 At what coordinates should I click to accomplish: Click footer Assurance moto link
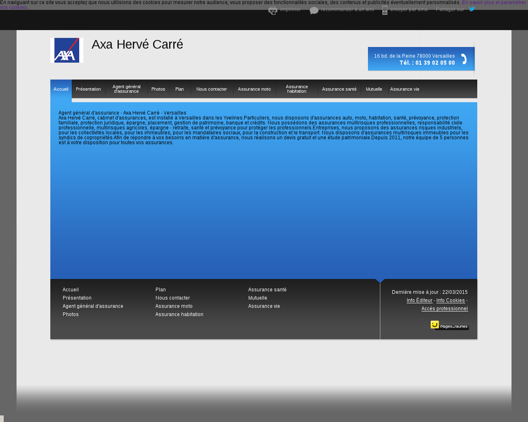[x=174, y=306]
